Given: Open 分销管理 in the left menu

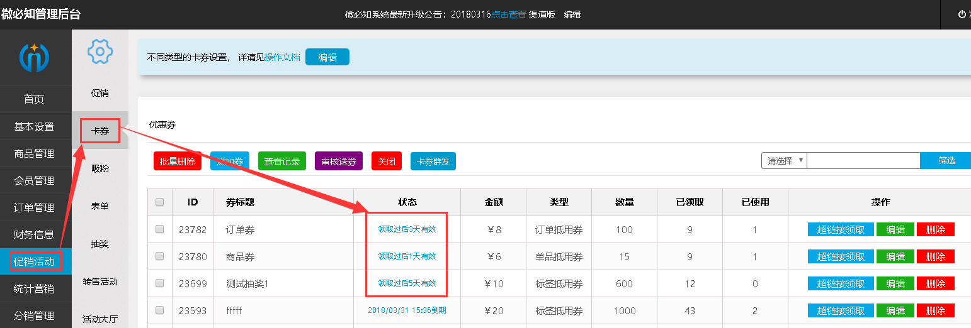Looking at the screenshot, I should pos(35,315).
